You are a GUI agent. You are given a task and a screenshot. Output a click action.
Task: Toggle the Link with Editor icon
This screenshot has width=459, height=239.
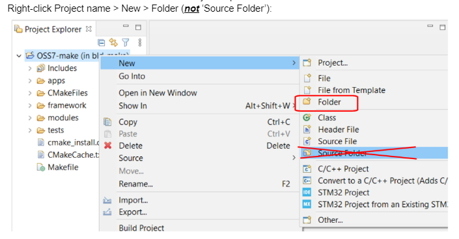(113, 43)
